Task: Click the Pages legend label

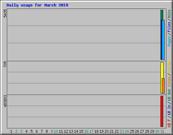Action: pyautogui.click(x=169, y=41)
